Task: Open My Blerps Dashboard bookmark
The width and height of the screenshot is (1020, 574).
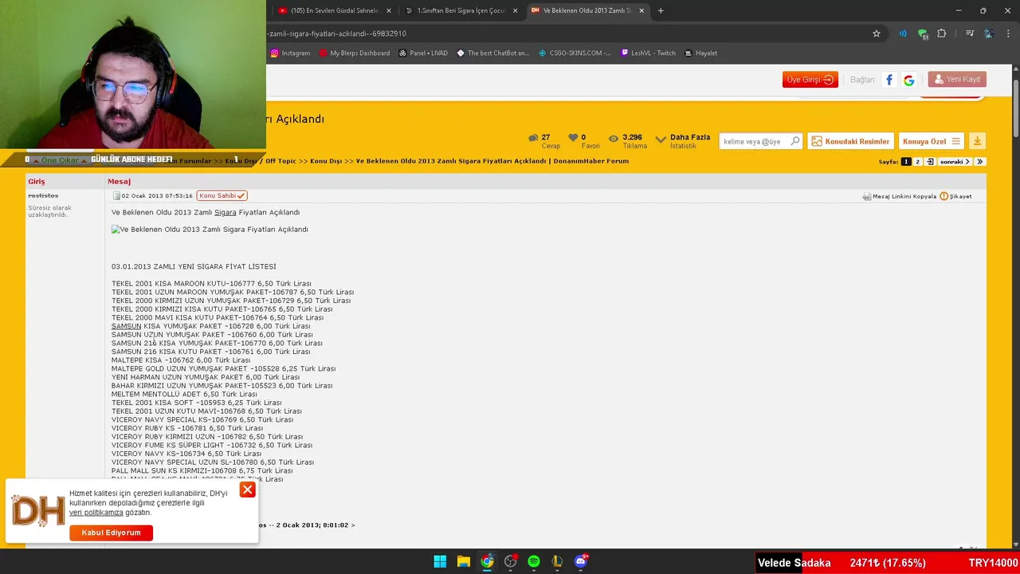Action: coord(354,53)
